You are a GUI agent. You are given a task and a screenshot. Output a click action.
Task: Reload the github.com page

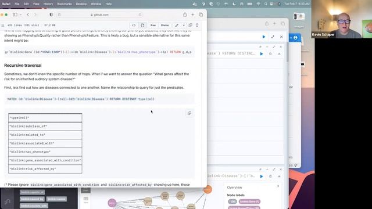tap(140, 15)
